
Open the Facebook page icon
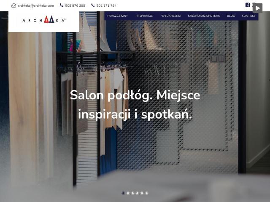tap(248, 5)
